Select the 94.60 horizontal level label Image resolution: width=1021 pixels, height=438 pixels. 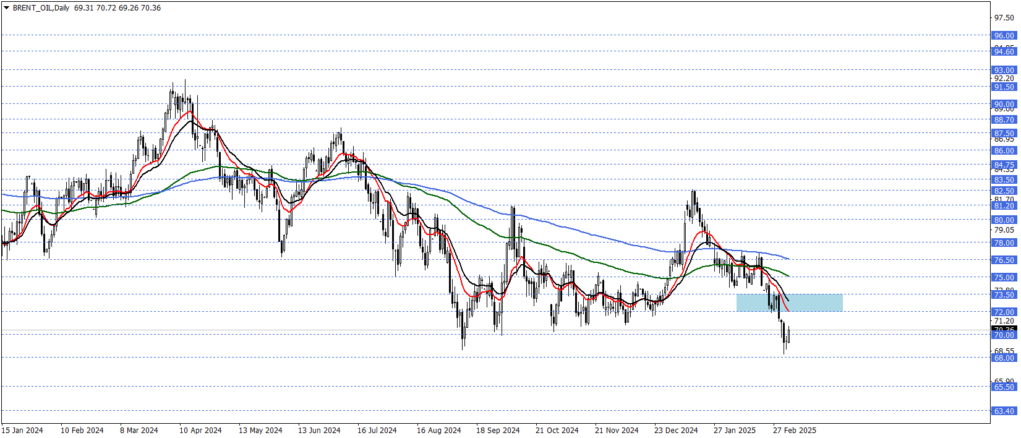pyautogui.click(x=1004, y=52)
